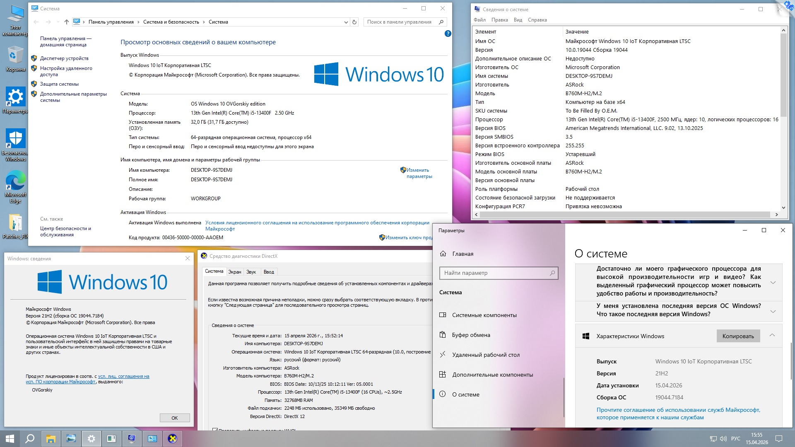Open File Explorer from taskbar
Screen dimensions: 795x447
click(51, 439)
